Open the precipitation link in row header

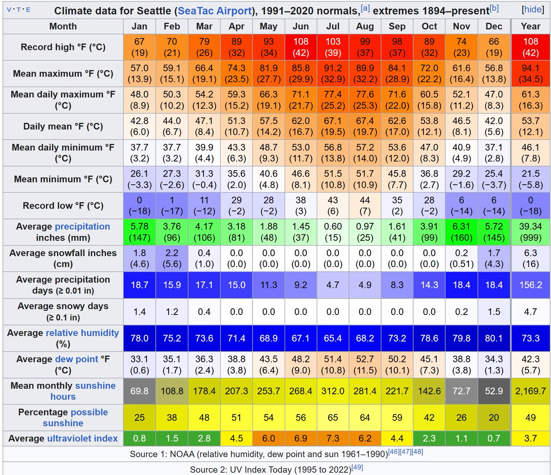pyautogui.click(x=82, y=226)
